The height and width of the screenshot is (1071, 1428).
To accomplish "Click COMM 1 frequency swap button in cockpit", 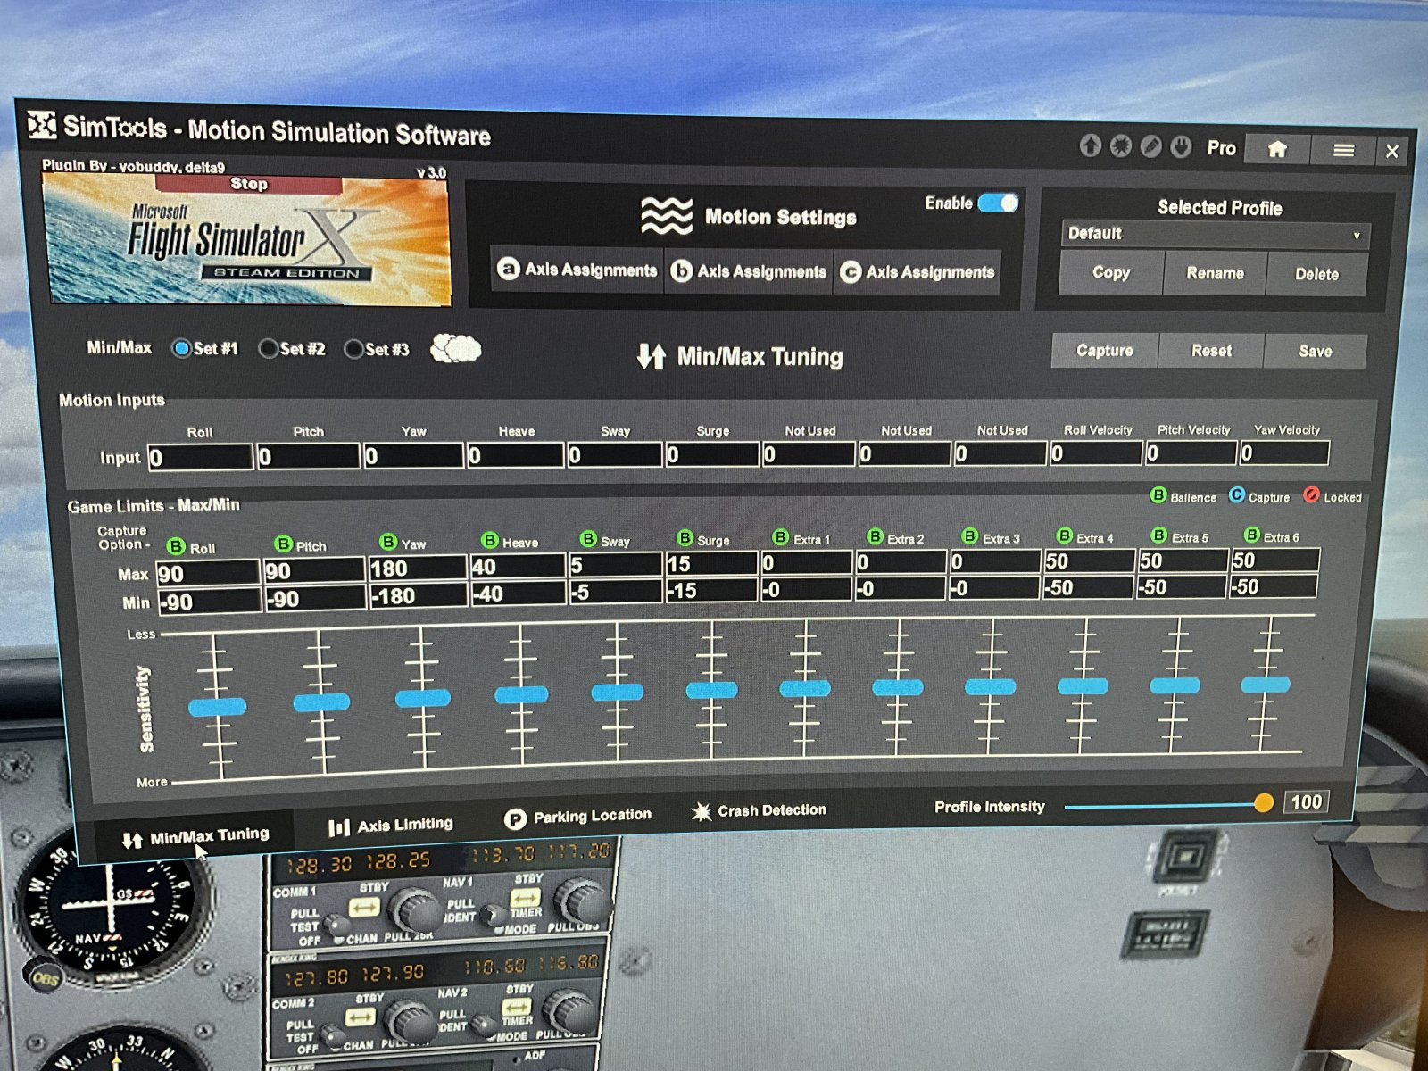I will [x=364, y=908].
